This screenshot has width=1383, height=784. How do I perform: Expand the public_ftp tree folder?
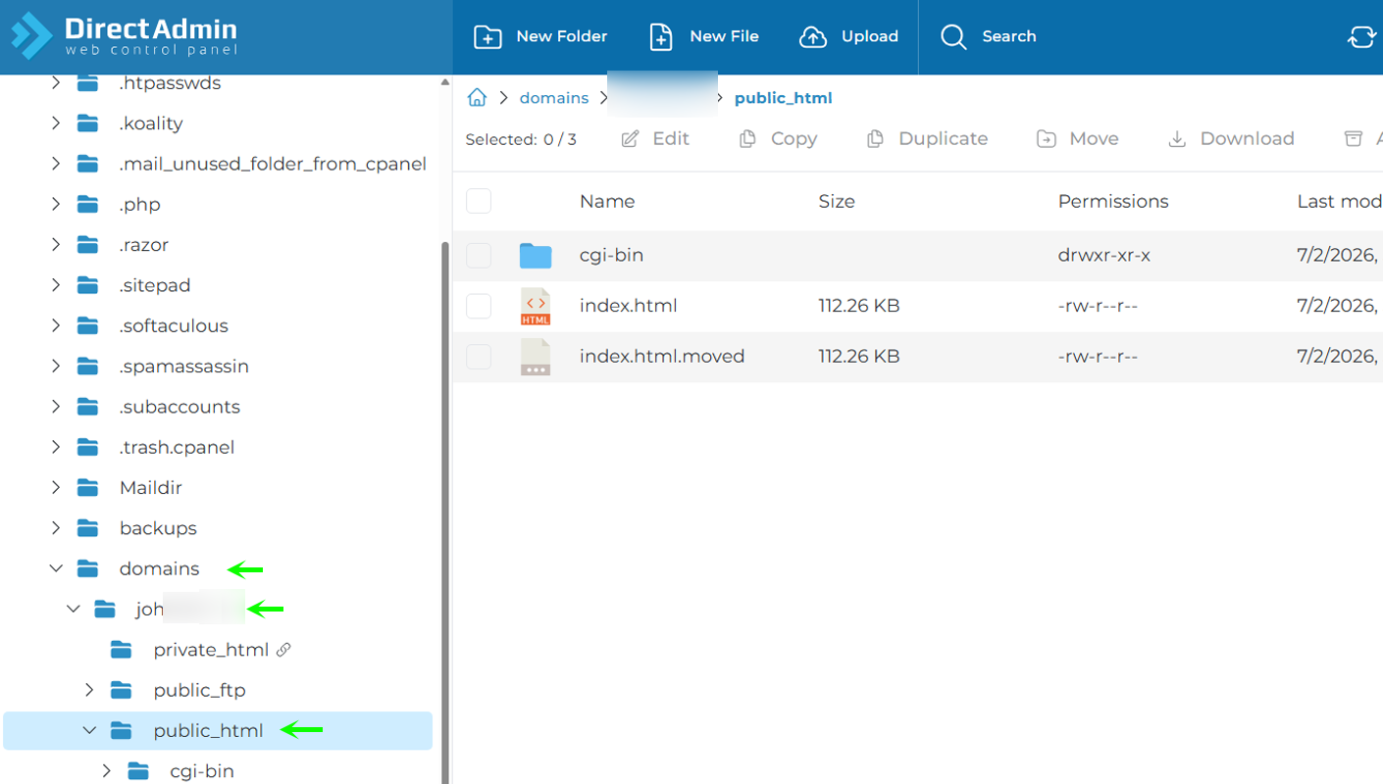(x=89, y=690)
